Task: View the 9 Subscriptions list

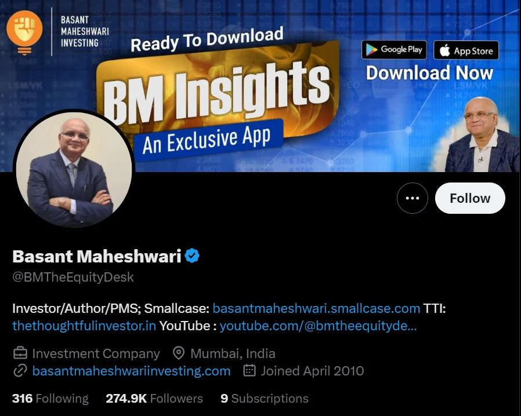Action: tap(265, 398)
